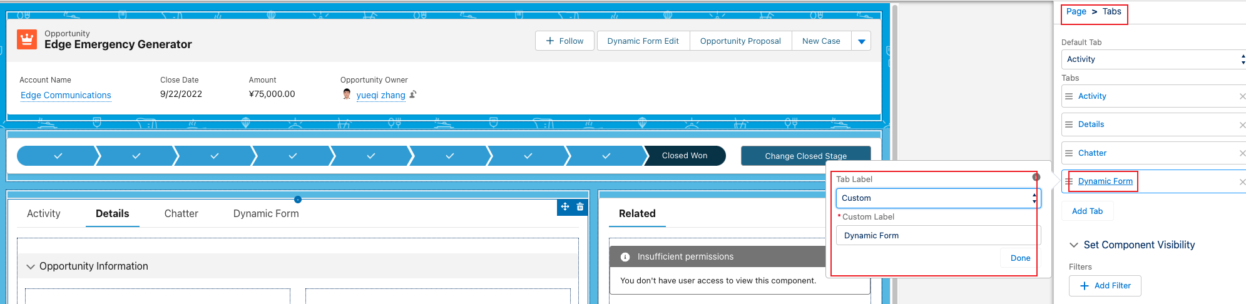Click the Page breadcrumb link
The width and height of the screenshot is (1246, 304).
[x=1076, y=11]
